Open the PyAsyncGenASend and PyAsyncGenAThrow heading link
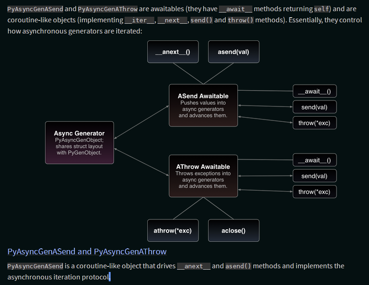This screenshot has width=369, height=285. 87,252
